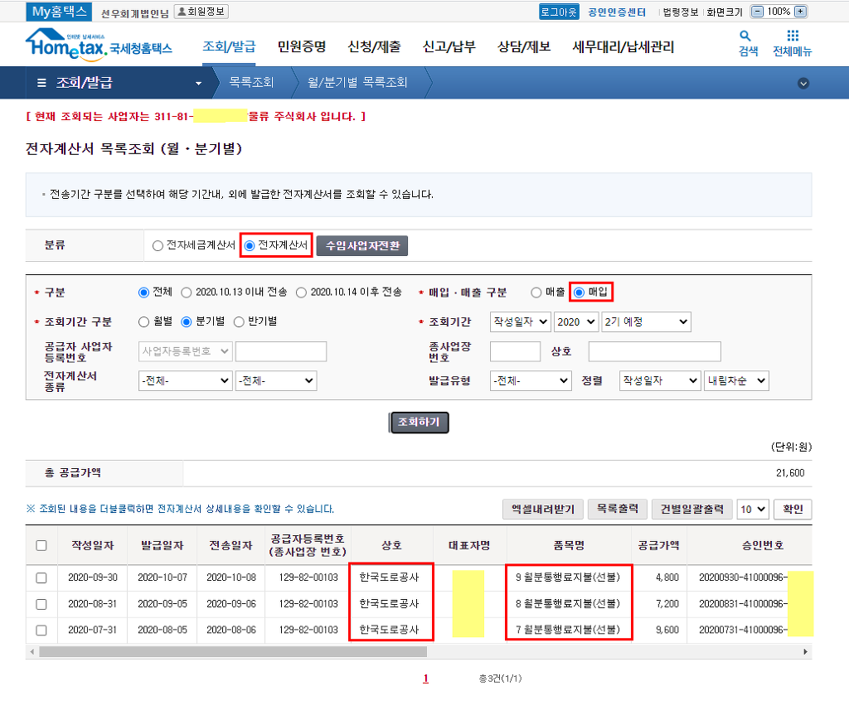Check the 2020-09-30 row checkbox
This screenshot has width=849, height=725.
pos(41,578)
